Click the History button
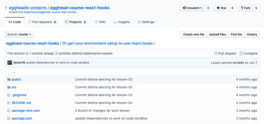This screenshot has height=124, width=264. 252,35
